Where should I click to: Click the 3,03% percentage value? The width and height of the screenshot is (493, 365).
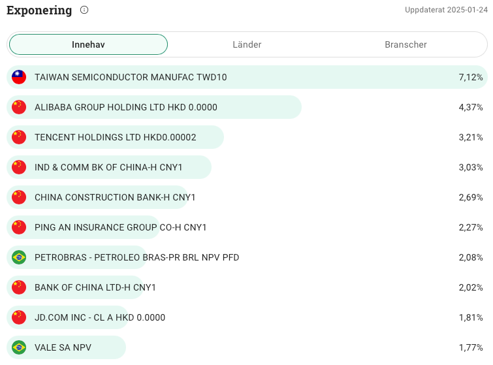pos(471,167)
